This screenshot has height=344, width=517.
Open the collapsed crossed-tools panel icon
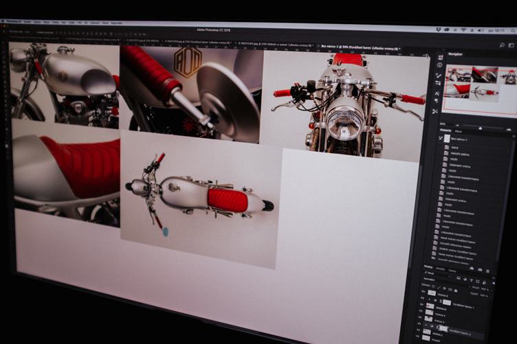click(x=434, y=111)
